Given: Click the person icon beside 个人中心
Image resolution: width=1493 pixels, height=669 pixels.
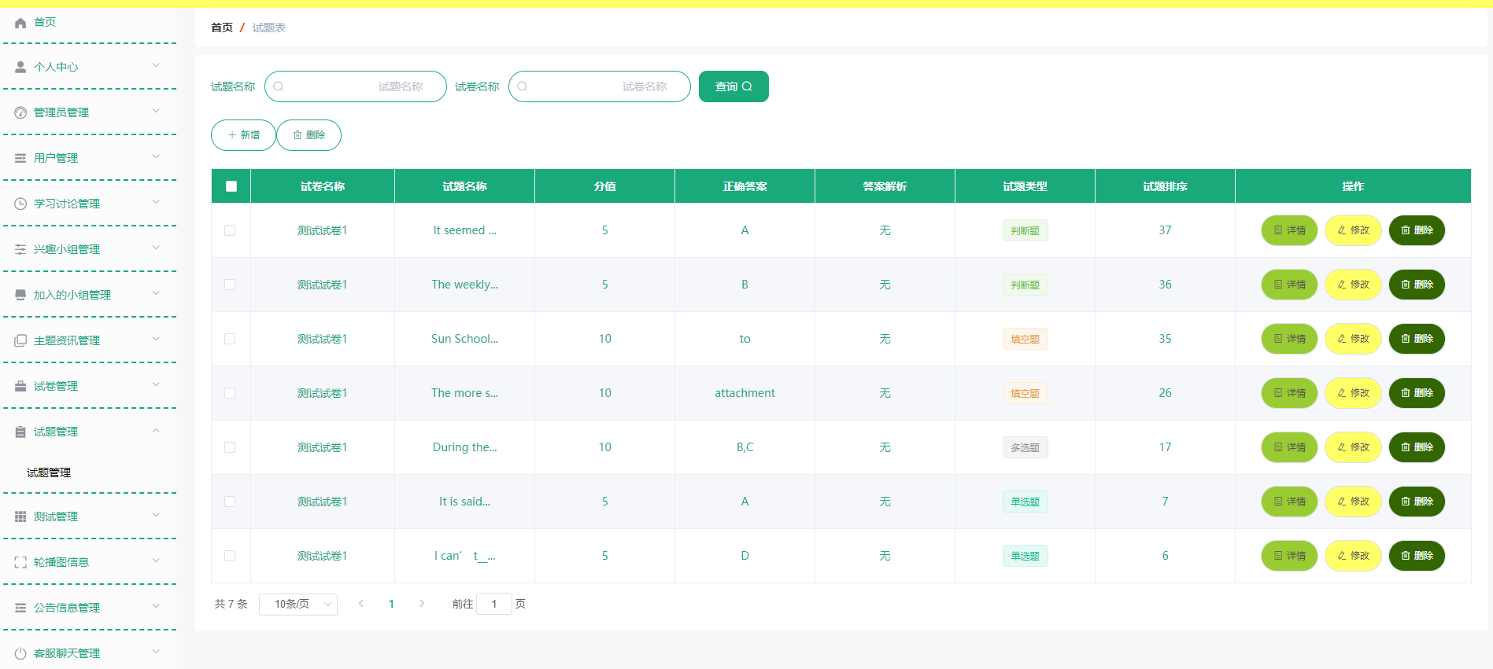Looking at the screenshot, I should [x=20, y=67].
